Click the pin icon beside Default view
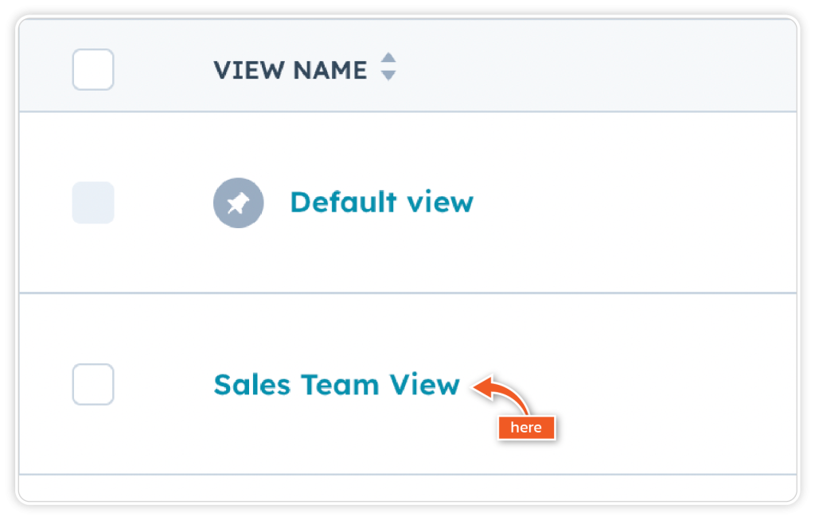Viewport: 815px width, 520px height. point(238,203)
